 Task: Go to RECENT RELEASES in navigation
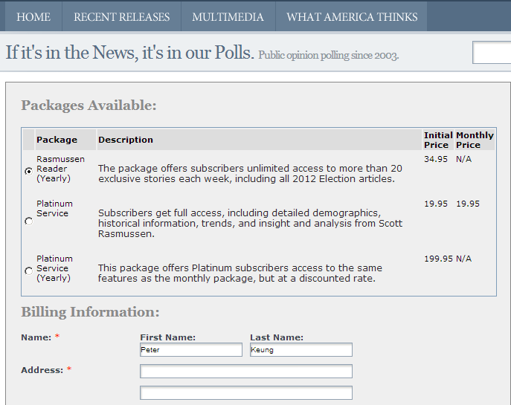pos(121,17)
